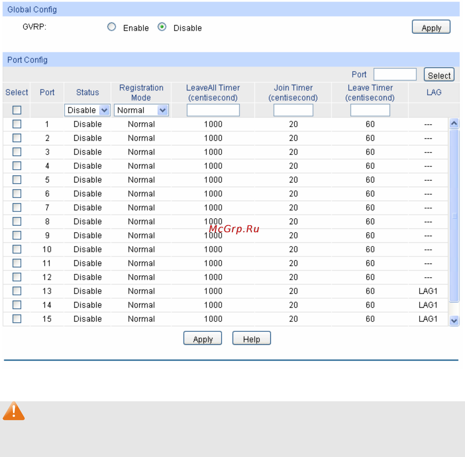This screenshot has height=457, width=465.
Task: Check the checkbox for port 13
Action: point(17,291)
